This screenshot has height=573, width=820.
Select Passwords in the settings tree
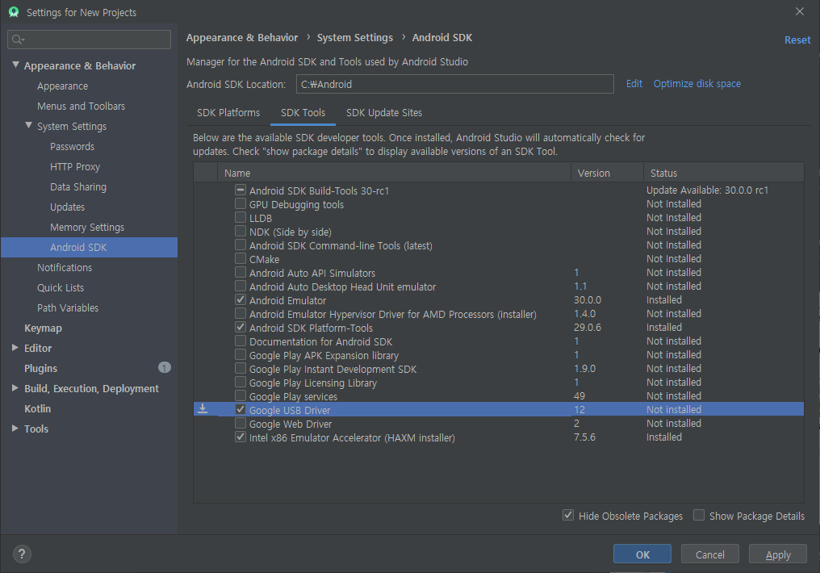(x=72, y=146)
